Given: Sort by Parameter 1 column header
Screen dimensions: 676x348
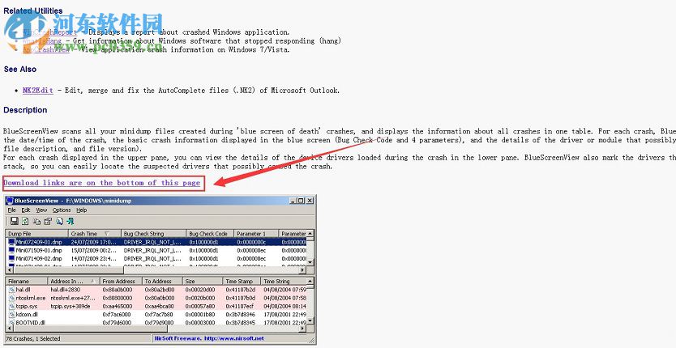Looking at the screenshot, I should (x=256, y=233).
